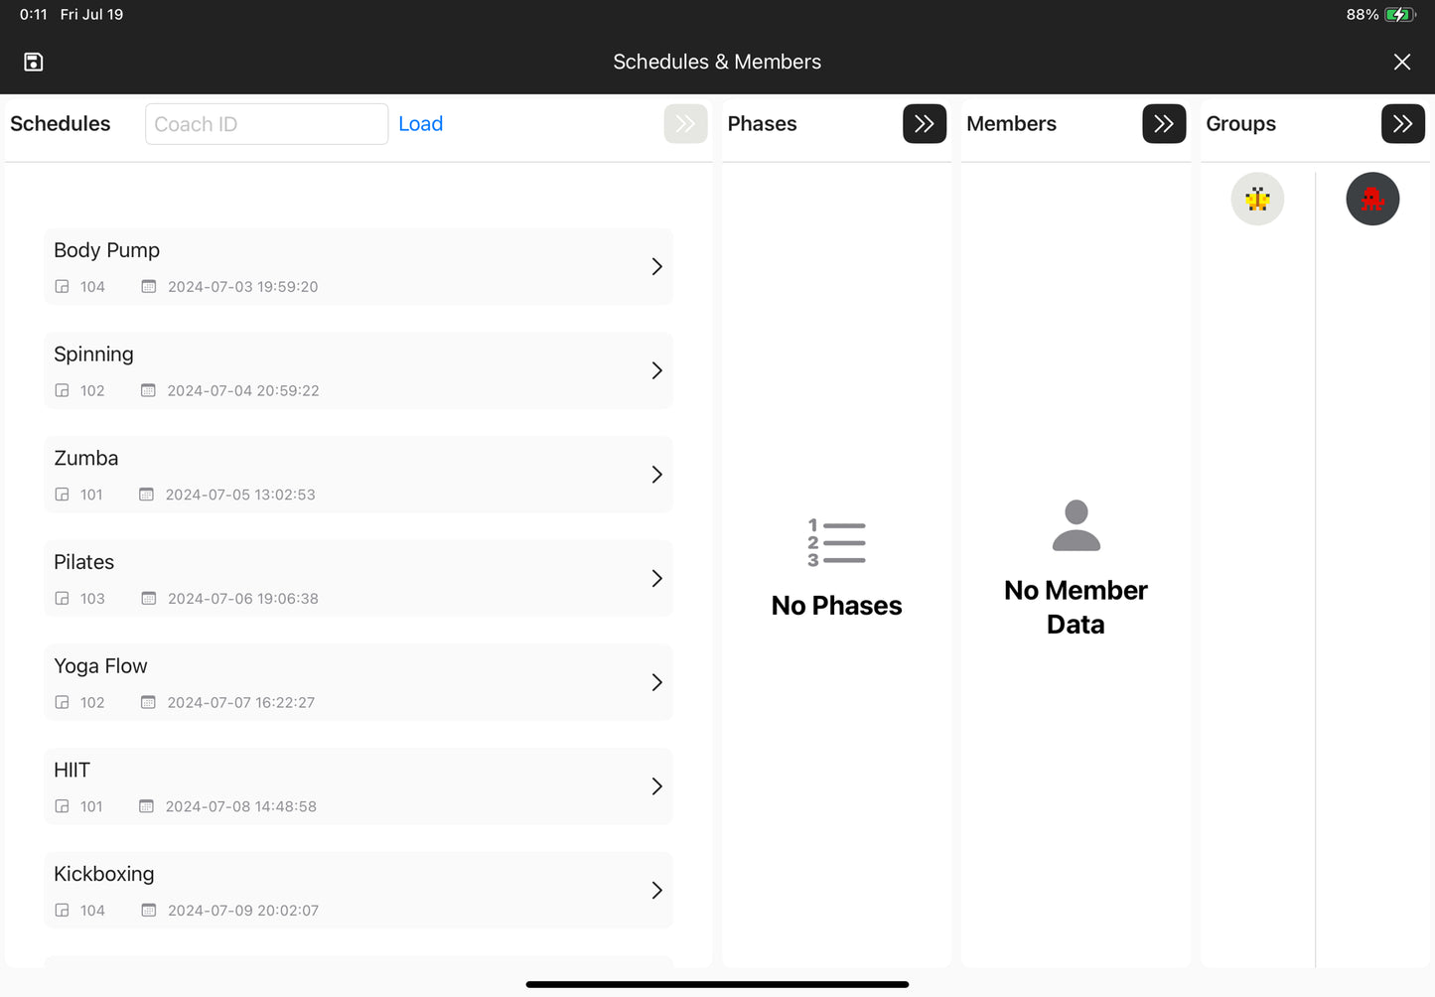Open the Pilates schedule entry
Viewport: 1435px width, 997px height.
[358, 578]
